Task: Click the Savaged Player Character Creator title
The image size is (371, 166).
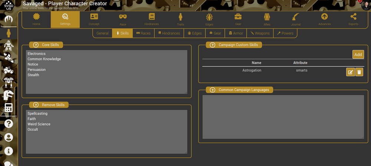Action: click(x=65, y=4)
